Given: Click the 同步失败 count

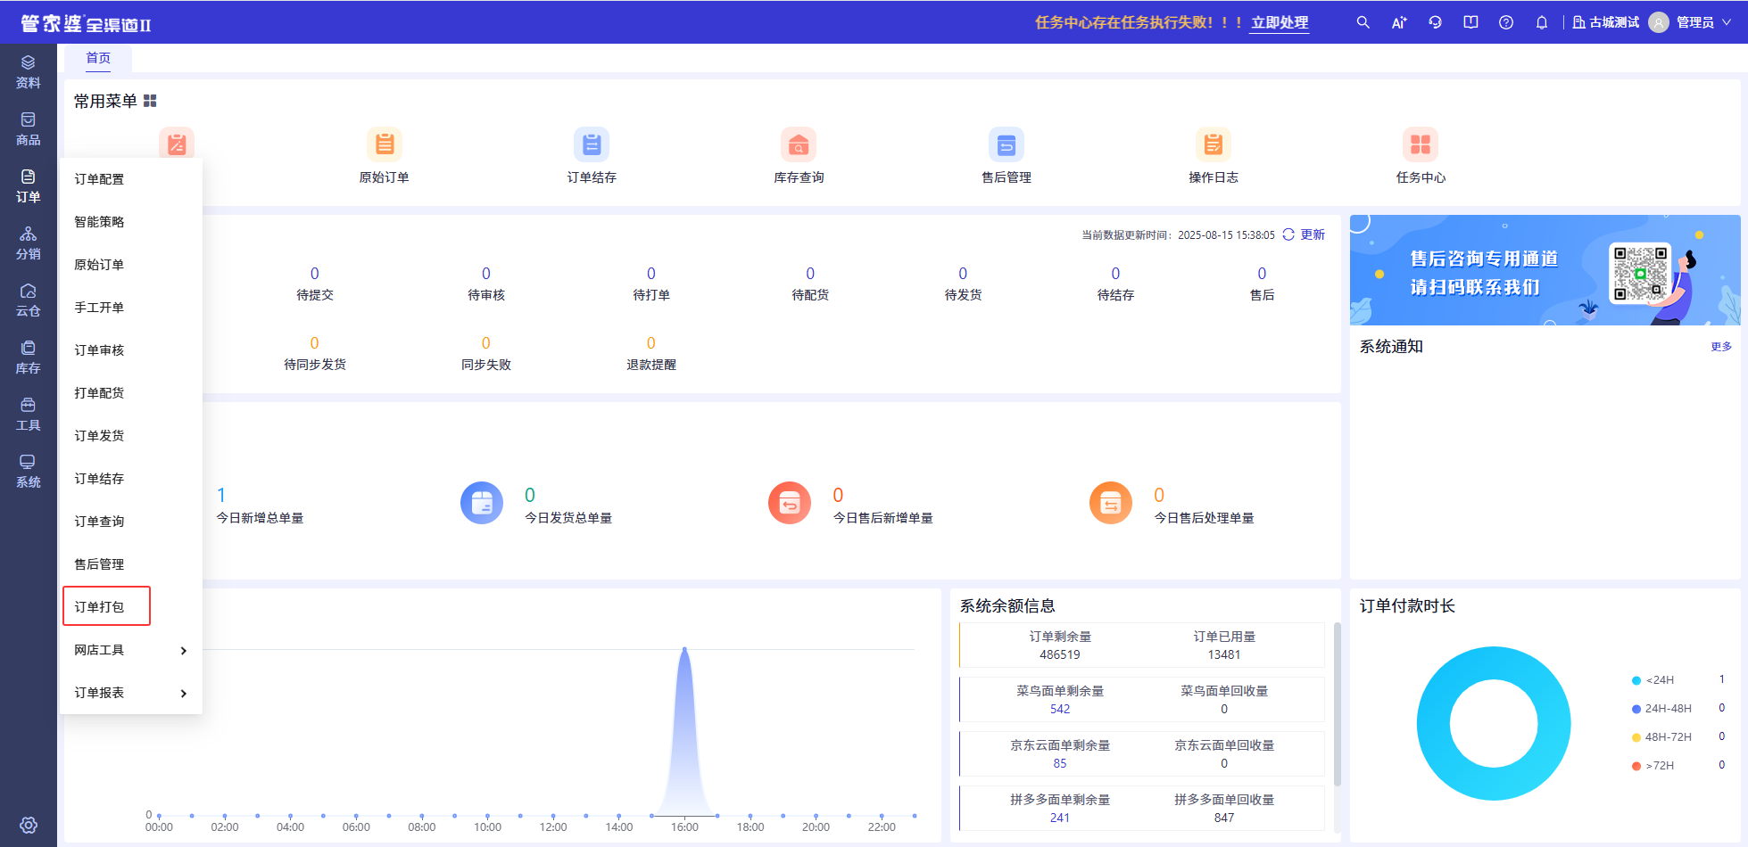Looking at the screenshot, I should 485,342.
